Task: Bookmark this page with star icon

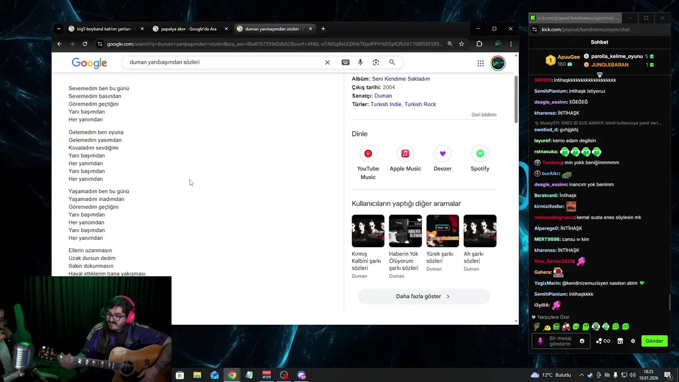Action: point(462,44)
